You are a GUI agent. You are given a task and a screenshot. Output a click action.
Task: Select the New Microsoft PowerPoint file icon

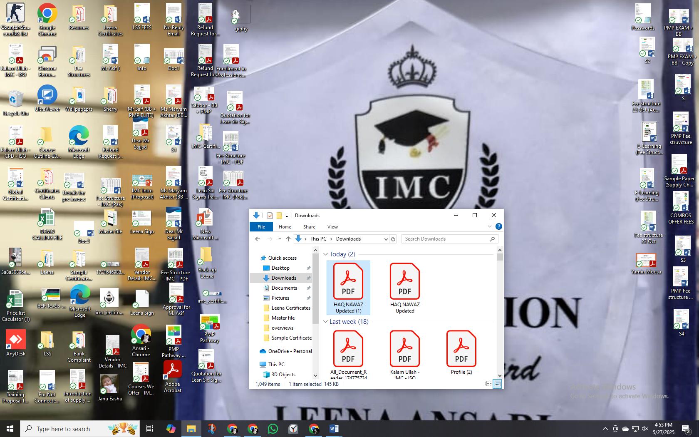205,224
